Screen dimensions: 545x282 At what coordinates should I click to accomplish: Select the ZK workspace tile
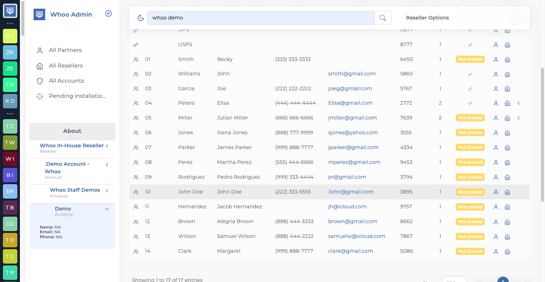[x=10, y=52]
